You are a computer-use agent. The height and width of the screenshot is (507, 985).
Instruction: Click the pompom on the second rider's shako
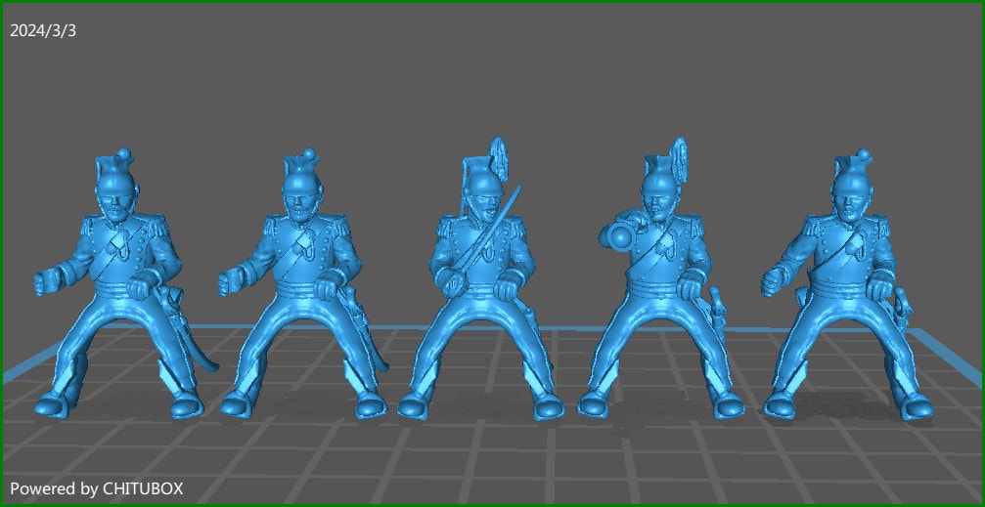point(306,154)
